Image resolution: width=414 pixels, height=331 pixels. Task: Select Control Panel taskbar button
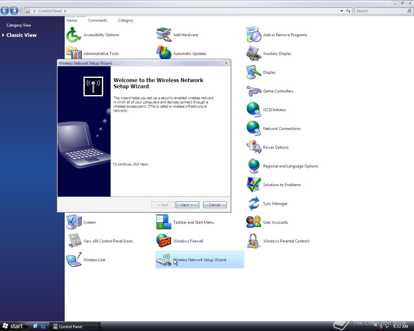click(75, 326)
